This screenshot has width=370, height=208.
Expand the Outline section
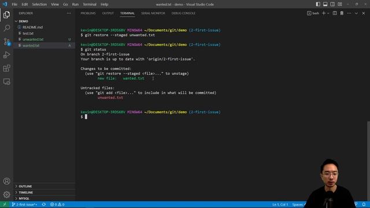coord(45,186)
